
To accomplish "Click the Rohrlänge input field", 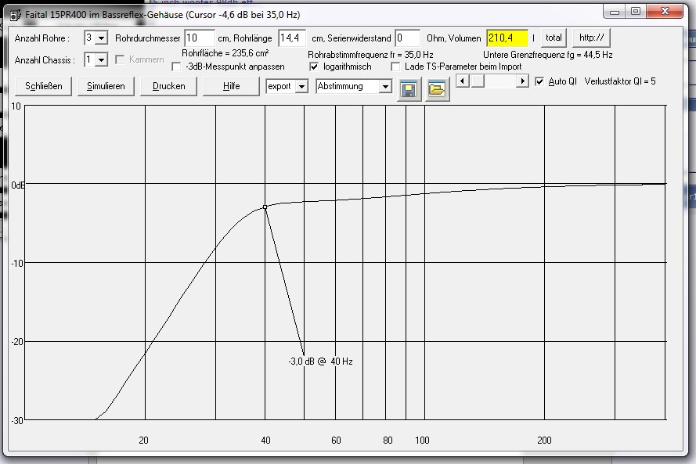I will pyautogui.click(x=291, y=38).
